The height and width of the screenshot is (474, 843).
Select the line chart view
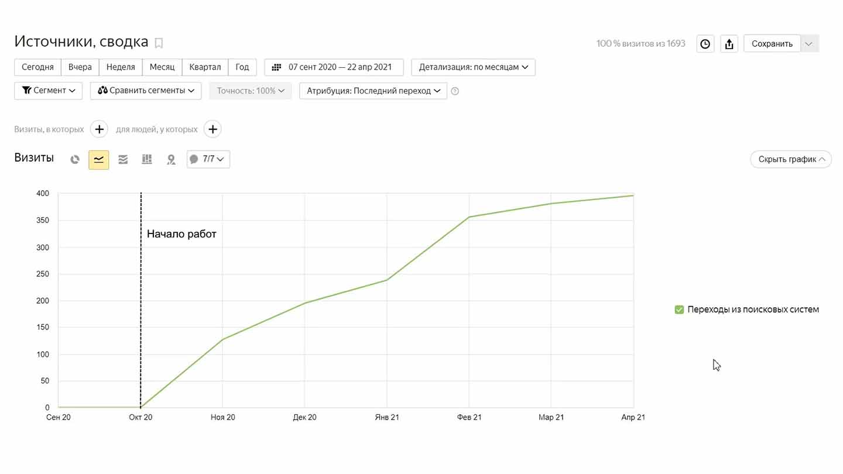pos(98,159)
